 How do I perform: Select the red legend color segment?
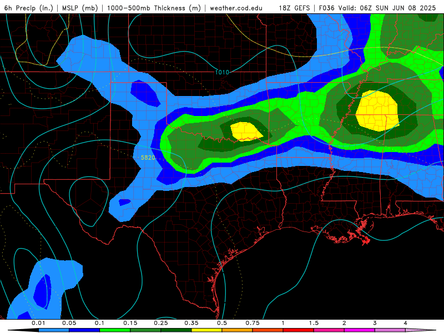click(x=299, y=330)
